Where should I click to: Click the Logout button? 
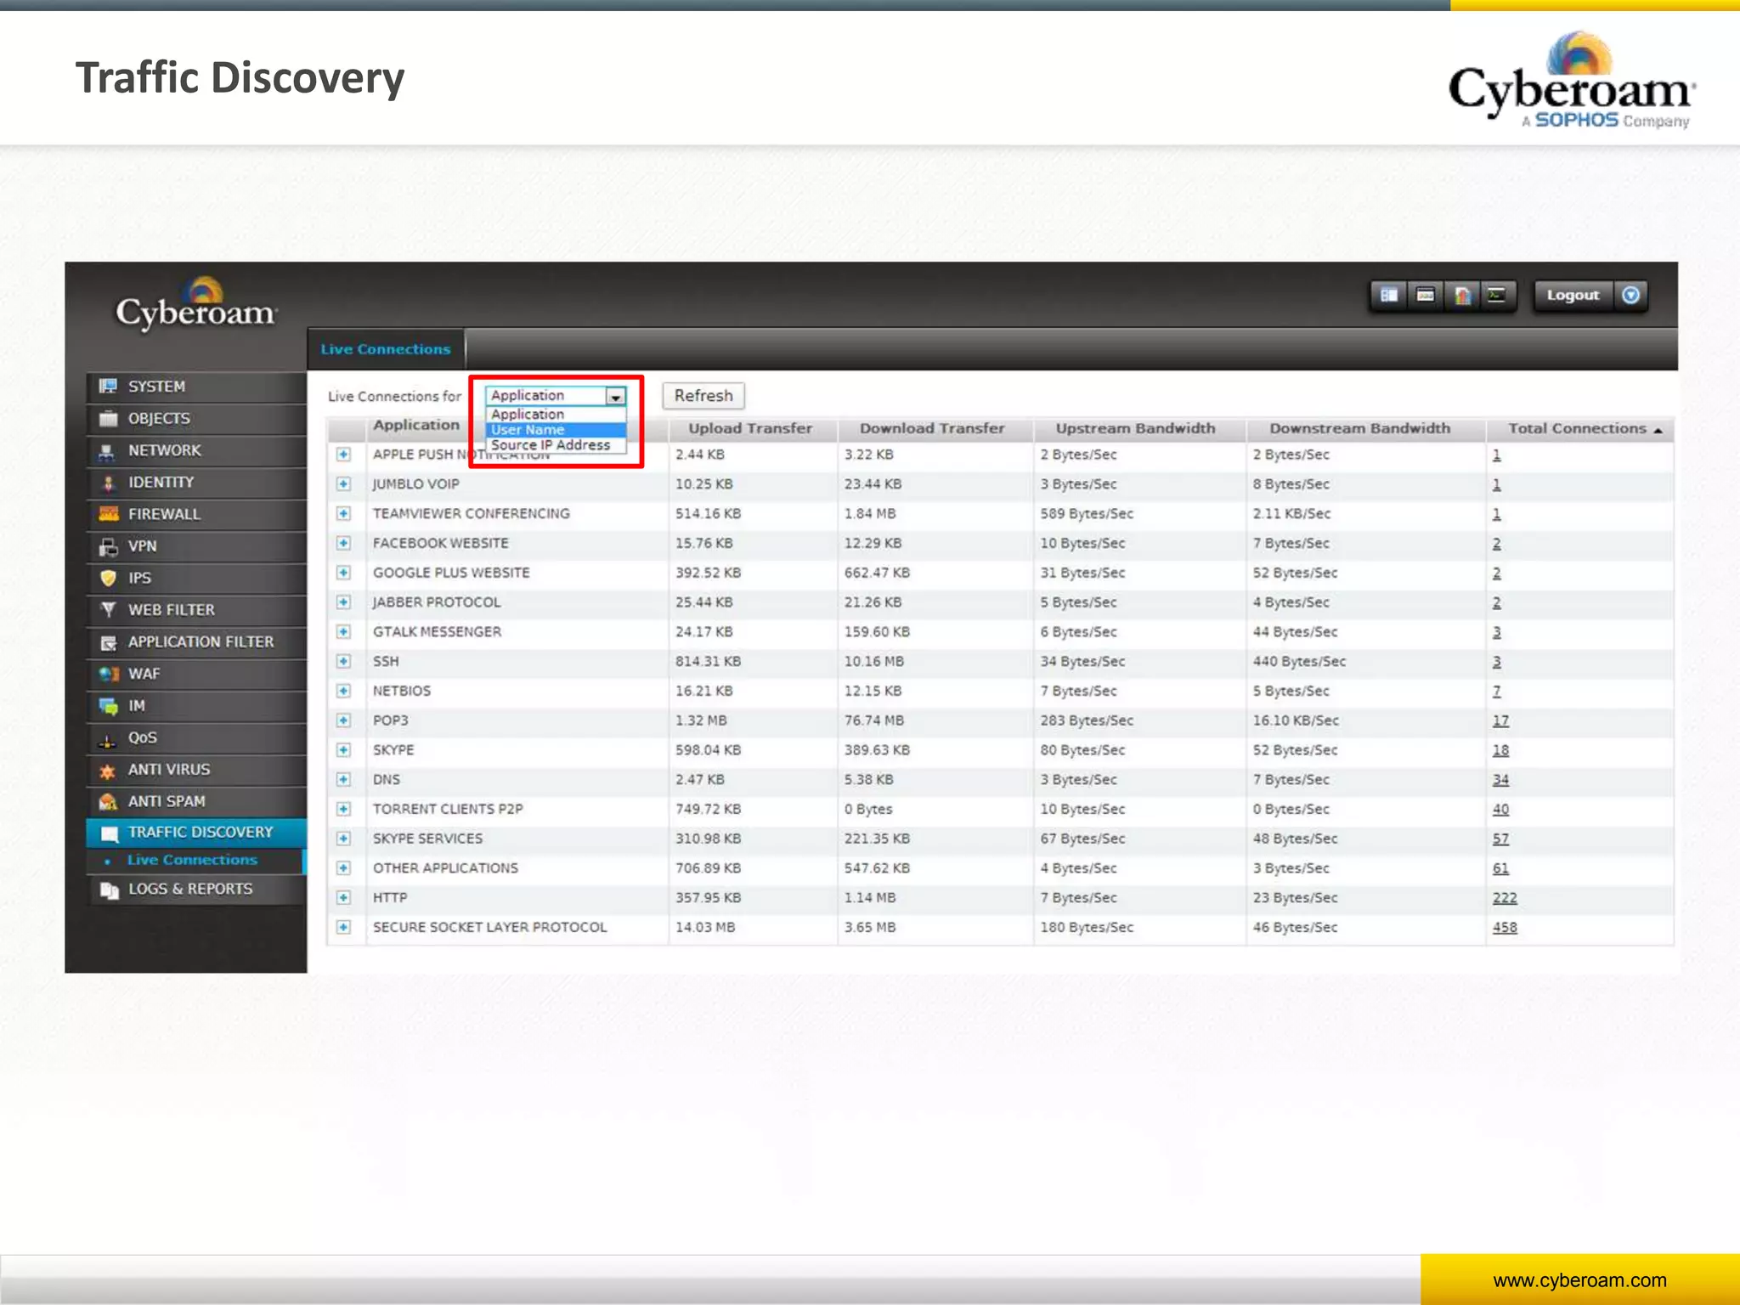(x=1573, y=296)
